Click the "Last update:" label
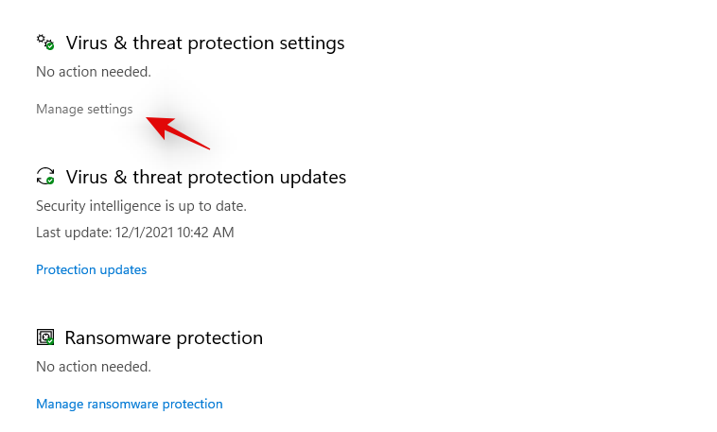Image resolution: width=717 pixels, height=432 pixels. 70,232
